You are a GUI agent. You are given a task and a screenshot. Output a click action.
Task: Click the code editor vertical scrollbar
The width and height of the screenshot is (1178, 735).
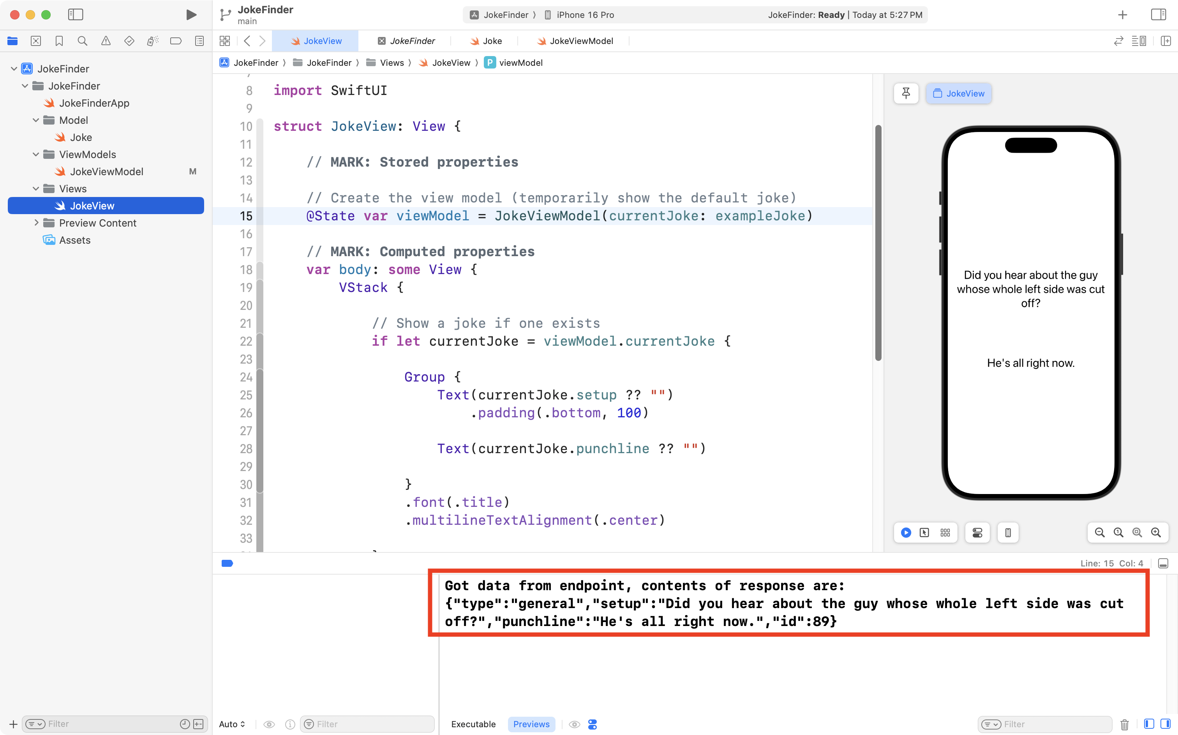(x=878, y=243)
